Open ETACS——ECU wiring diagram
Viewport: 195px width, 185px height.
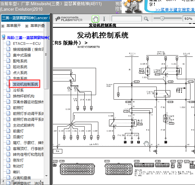27,43
